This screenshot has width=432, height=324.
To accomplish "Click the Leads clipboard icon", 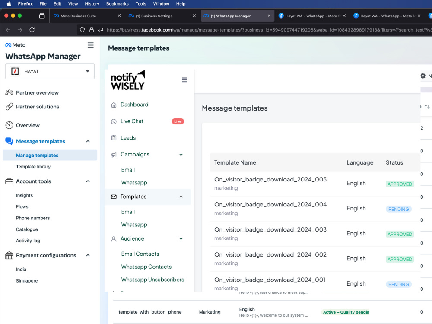I will coord(114,138).
